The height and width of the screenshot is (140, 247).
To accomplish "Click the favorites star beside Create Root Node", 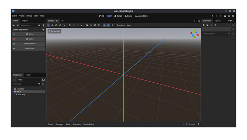I will [43, 30].
